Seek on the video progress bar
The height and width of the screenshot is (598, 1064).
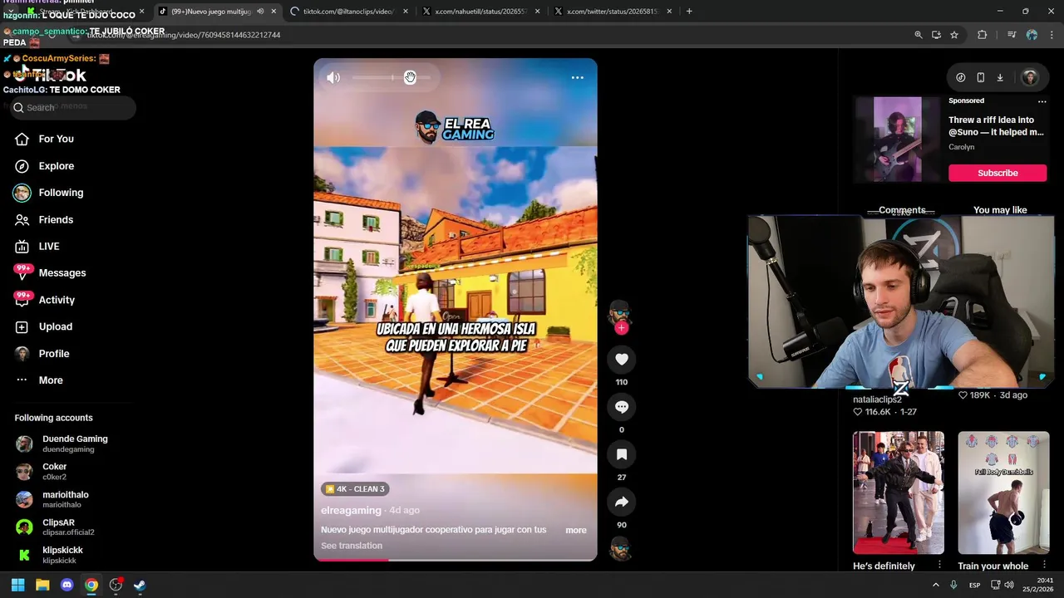tap(456, 560)
